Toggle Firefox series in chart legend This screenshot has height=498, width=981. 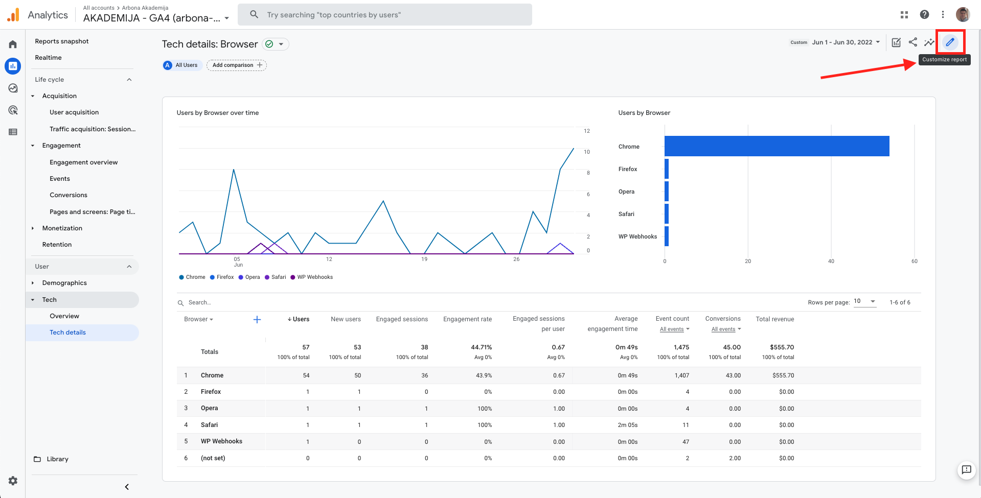[x=222, y=277]
